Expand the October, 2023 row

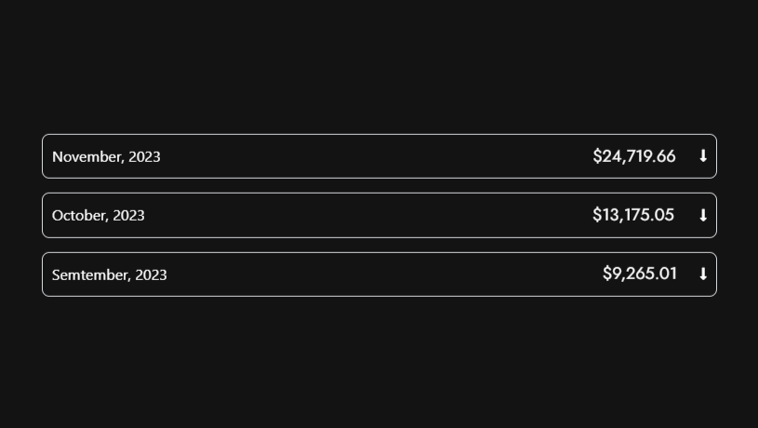coord(372,215)
